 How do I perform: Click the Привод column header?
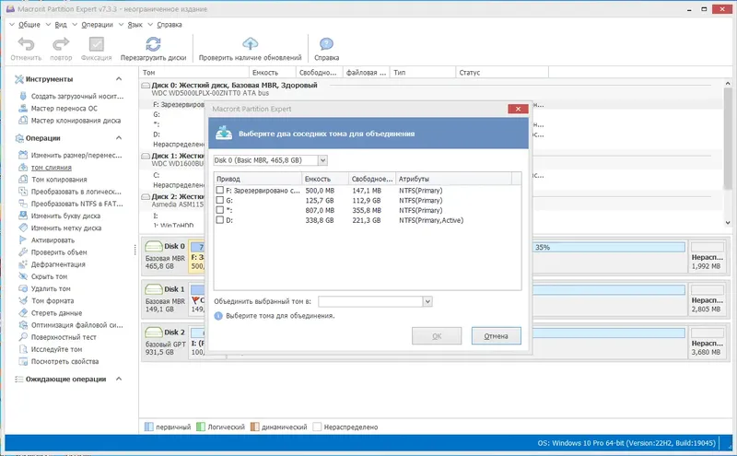pyautogui.click(x=258, y=179)
